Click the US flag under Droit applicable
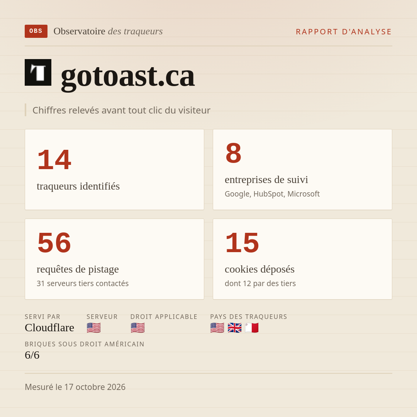The image size is (417, 417). (137, 328)
